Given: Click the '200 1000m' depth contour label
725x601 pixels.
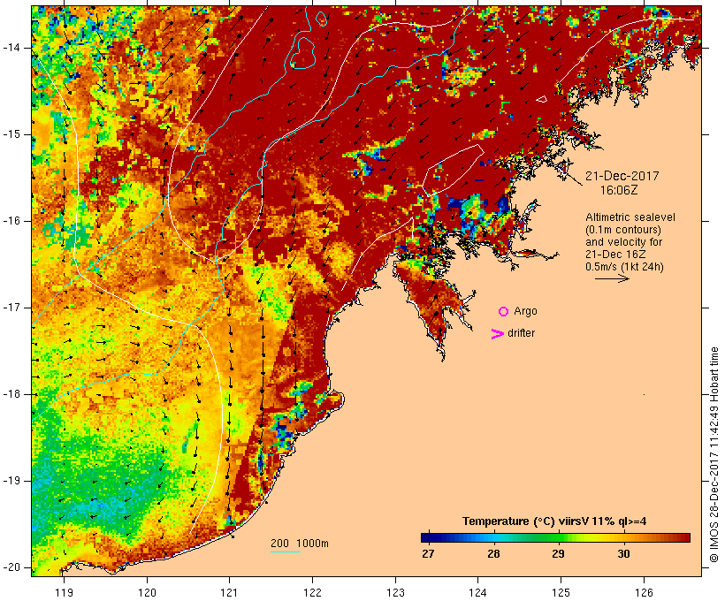Looking at the screenshot, I should click(300, 544).
